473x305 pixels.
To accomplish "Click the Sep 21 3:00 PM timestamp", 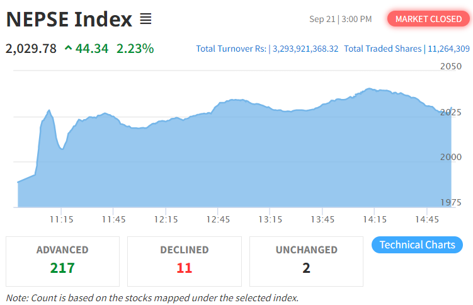I will coord(340,20).
